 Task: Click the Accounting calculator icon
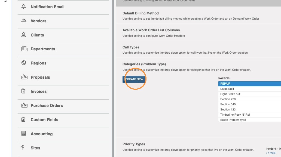pyautogui.click(x=23, y=133)
